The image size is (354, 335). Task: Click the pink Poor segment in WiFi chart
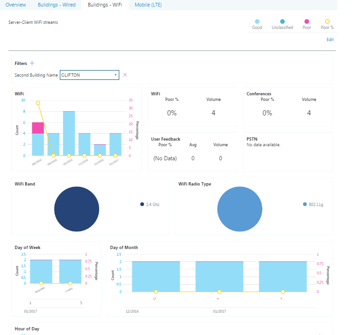38,128
